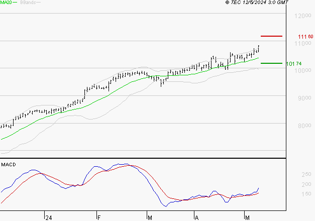Click the 110.00 price axis label
315x221 pixels.
coord(303,43)
